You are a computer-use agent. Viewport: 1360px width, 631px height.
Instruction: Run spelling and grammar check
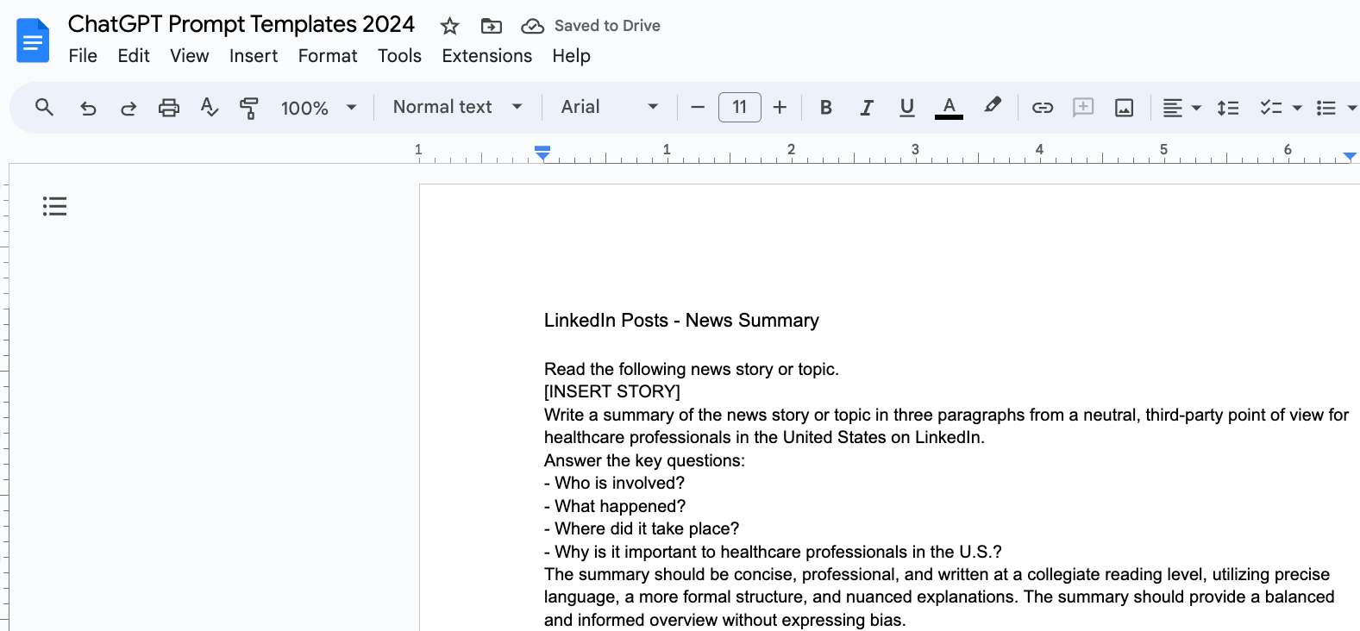tap(209, 108)
